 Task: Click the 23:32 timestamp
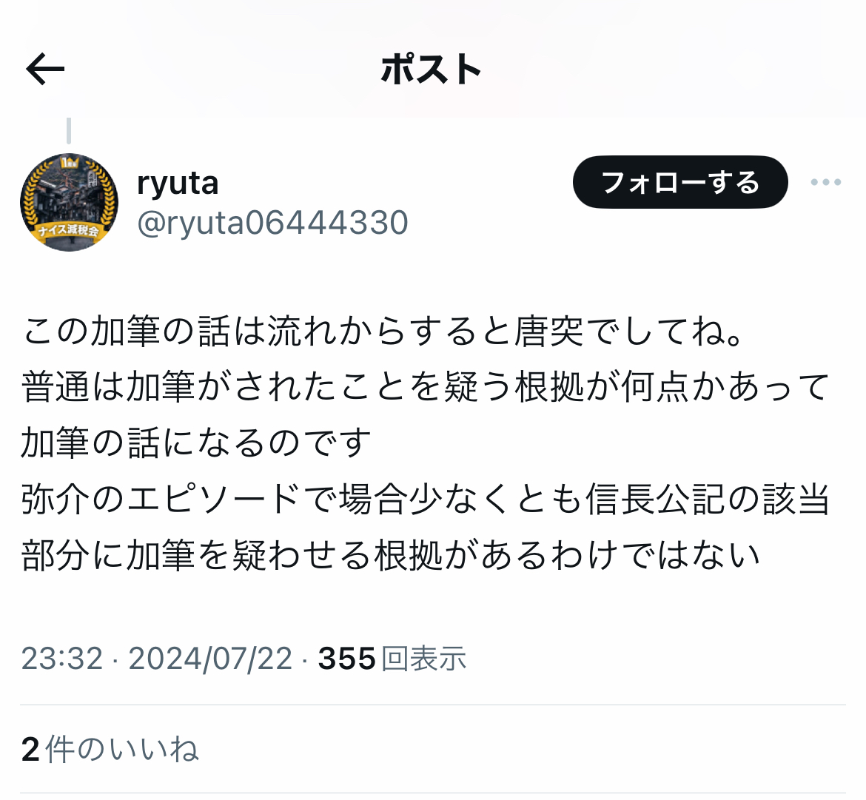pyautogui.click(x=62, y=659)
